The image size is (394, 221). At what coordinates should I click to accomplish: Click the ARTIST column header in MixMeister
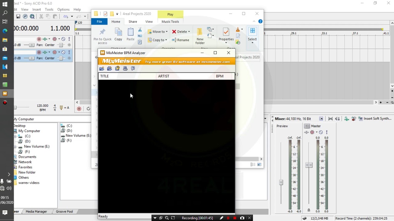[x=185, y=76]
